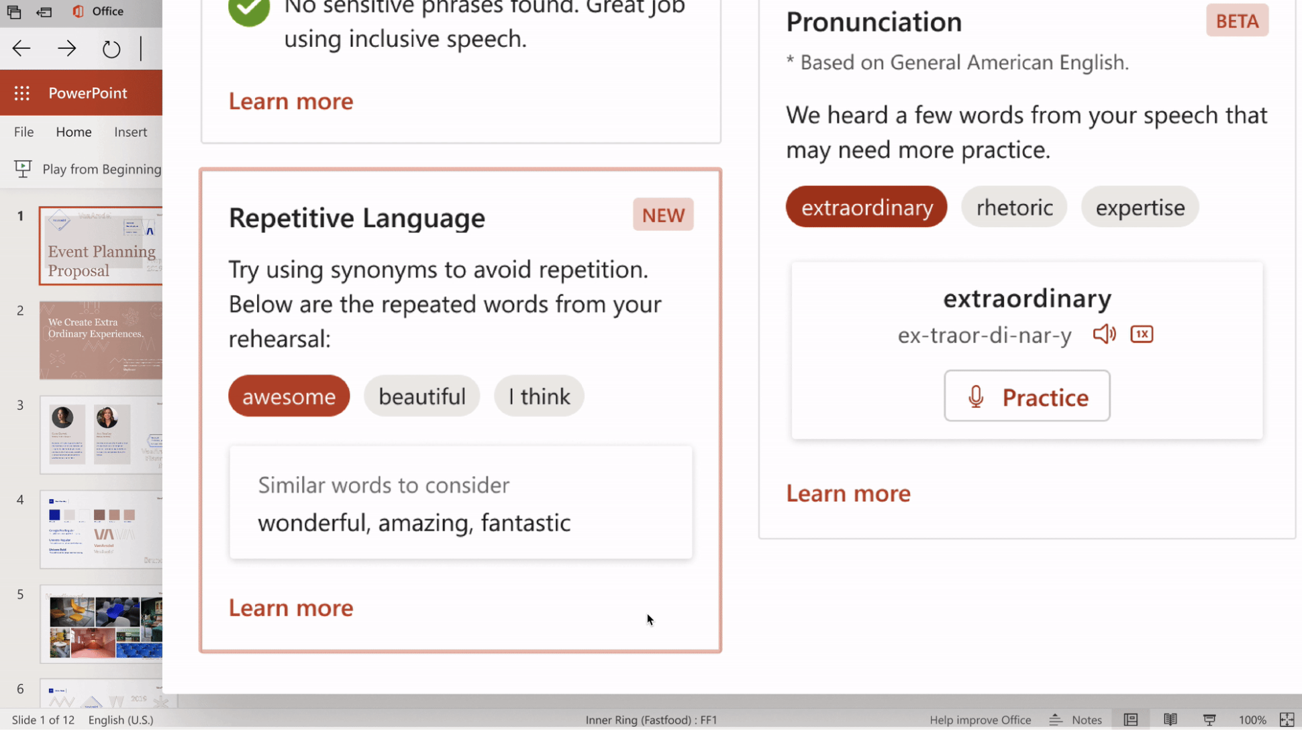Play audio pronunciation of extraordinary
Viewport: 1302px width, 731px height.
pos(1104,334)
